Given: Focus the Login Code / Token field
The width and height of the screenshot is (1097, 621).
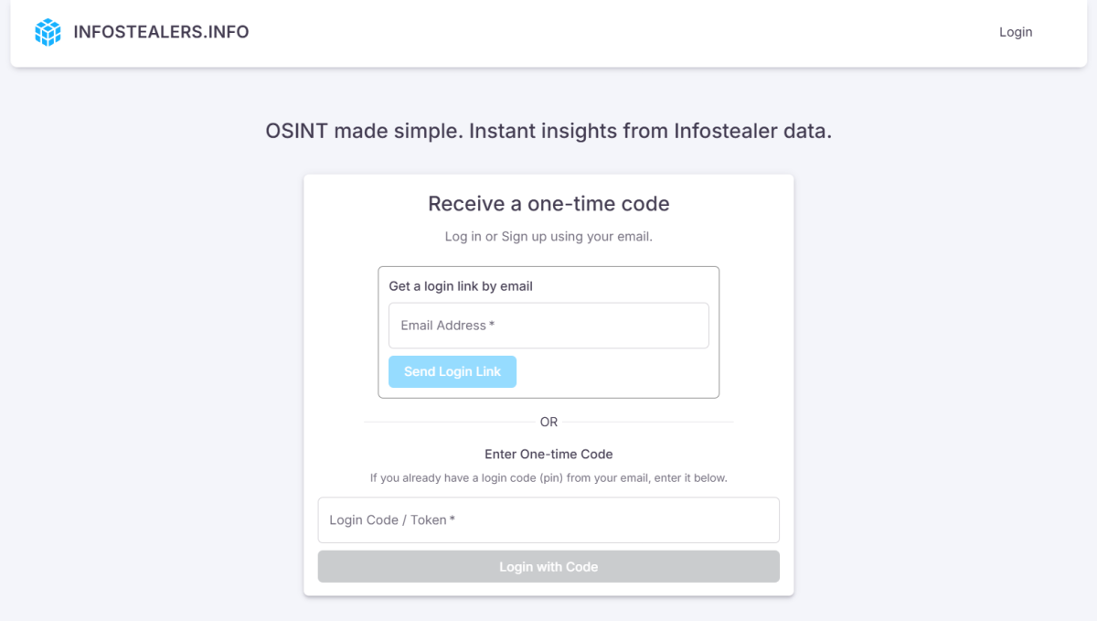Looking at the screenshot, I should pyautogui.click(x=548, y=520).
